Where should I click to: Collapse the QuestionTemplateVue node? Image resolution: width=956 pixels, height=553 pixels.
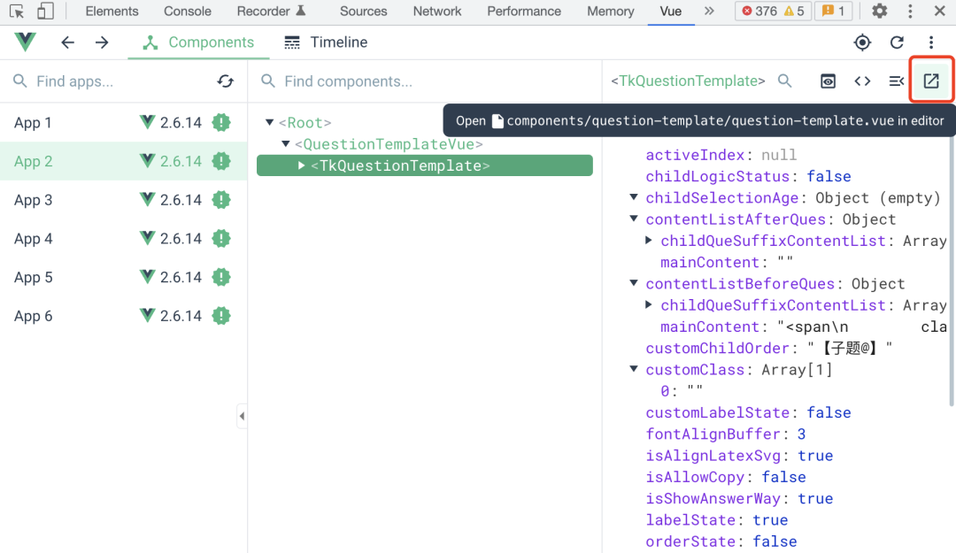286,144
